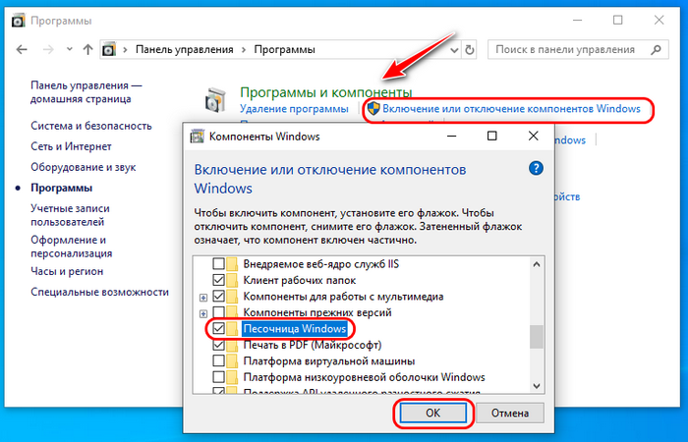Click folder icon of 'Платформа низкоуровневой оболочки Windows'
688x442 pixels.
(x=232, y=377)
